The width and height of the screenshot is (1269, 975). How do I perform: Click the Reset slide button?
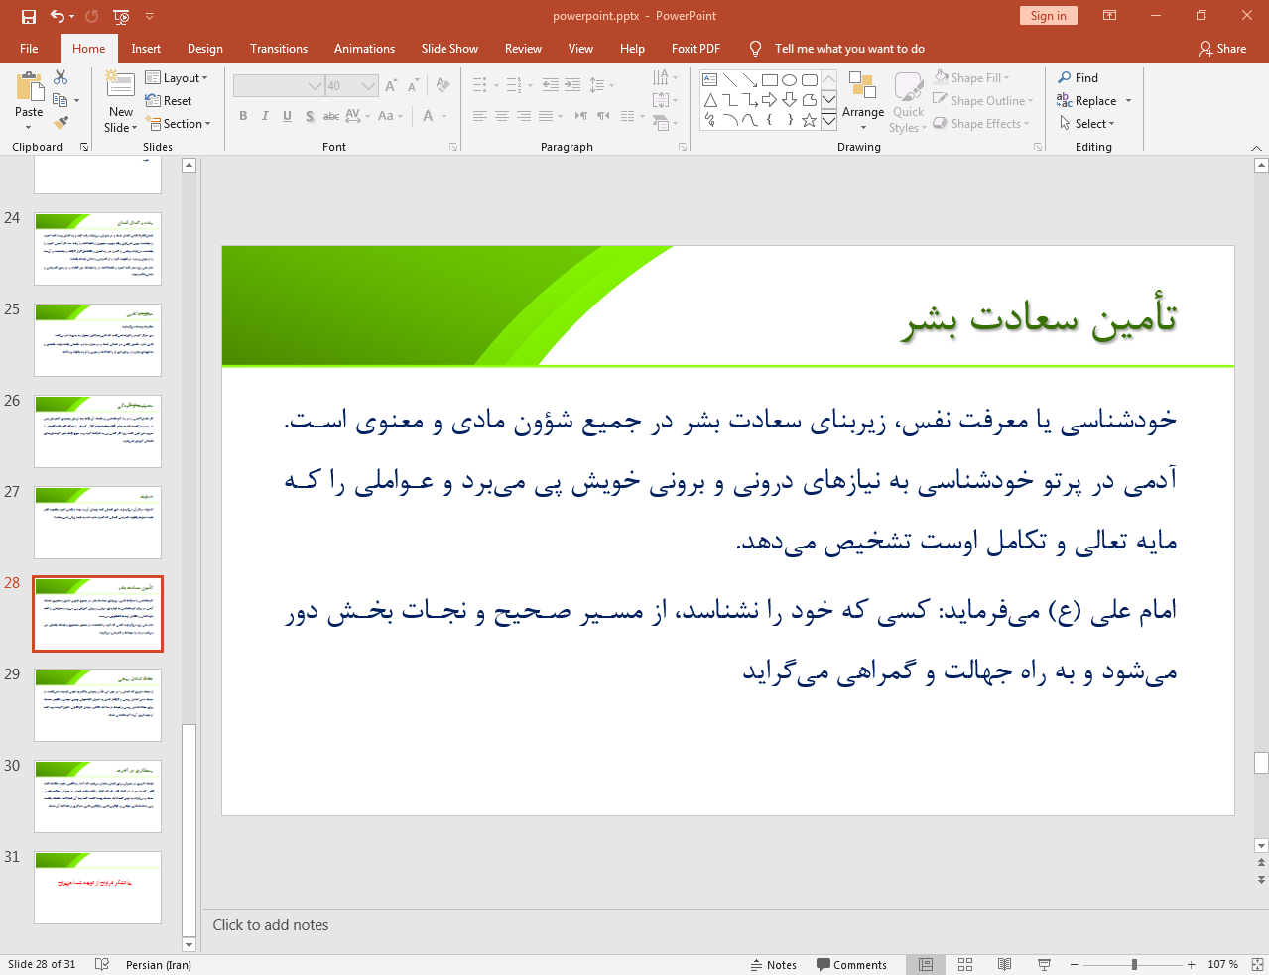[x=169, y=100]
